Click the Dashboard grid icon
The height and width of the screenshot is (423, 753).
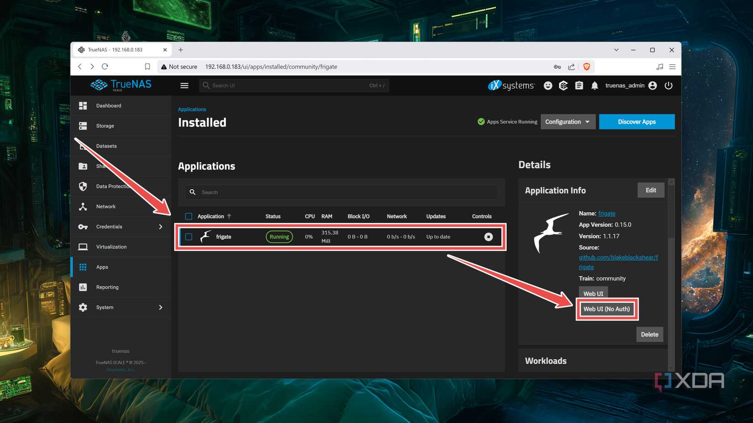coord(83,106)
